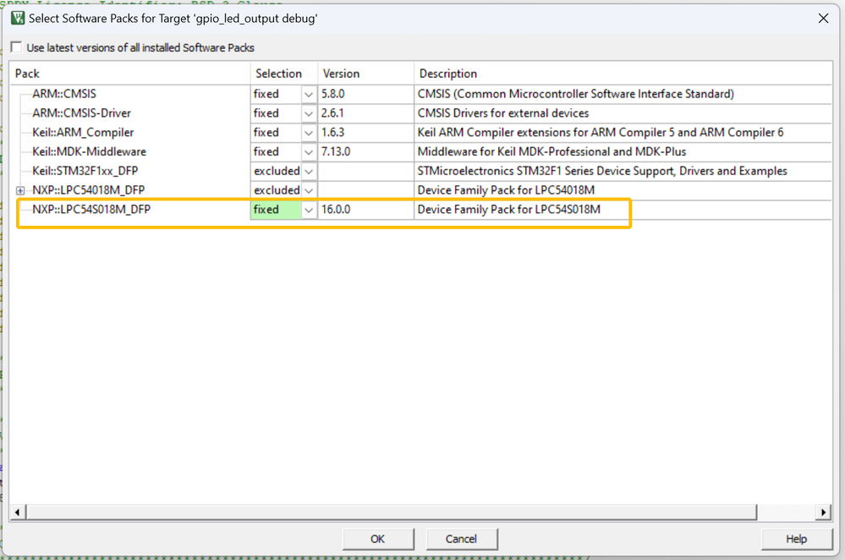Open Selection dropdown for Keil::MDK-Middleware
The image size is (845, 560).
tap(308, 152)
